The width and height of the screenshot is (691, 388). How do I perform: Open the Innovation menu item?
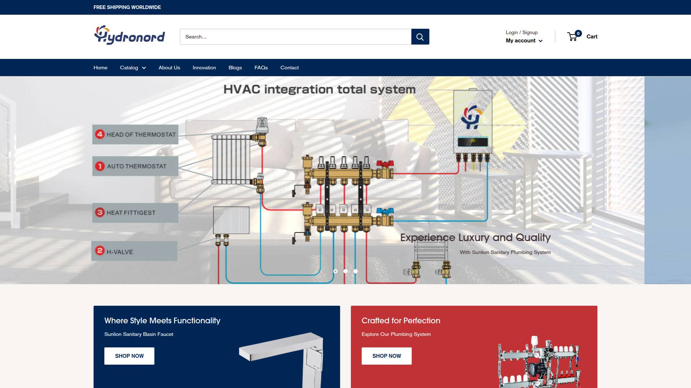tap(204, 68)
